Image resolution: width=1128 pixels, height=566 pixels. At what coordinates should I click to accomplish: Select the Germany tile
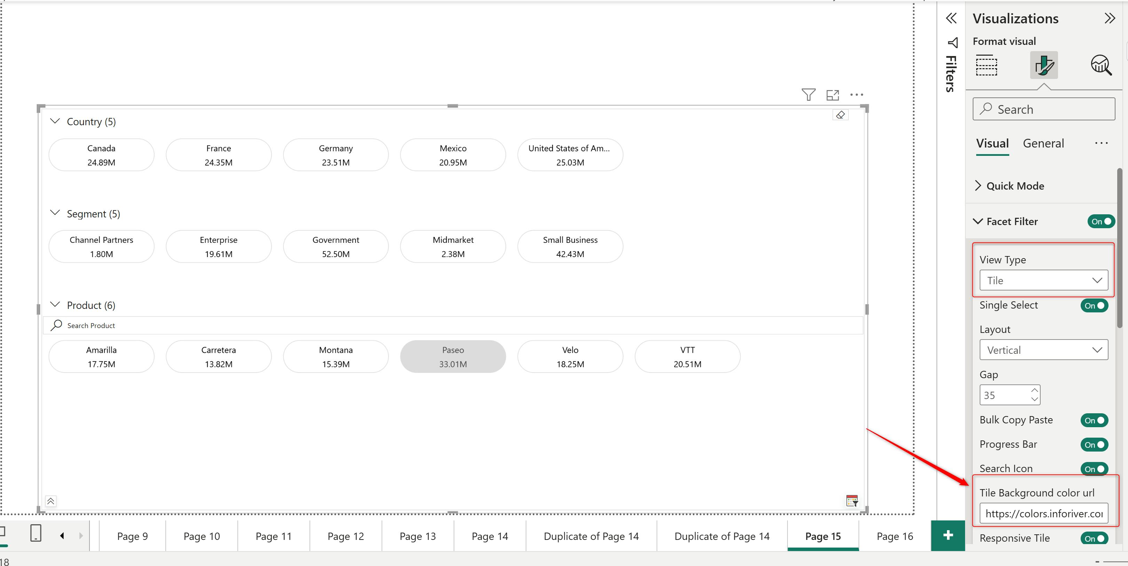click(x=336, y=155)
